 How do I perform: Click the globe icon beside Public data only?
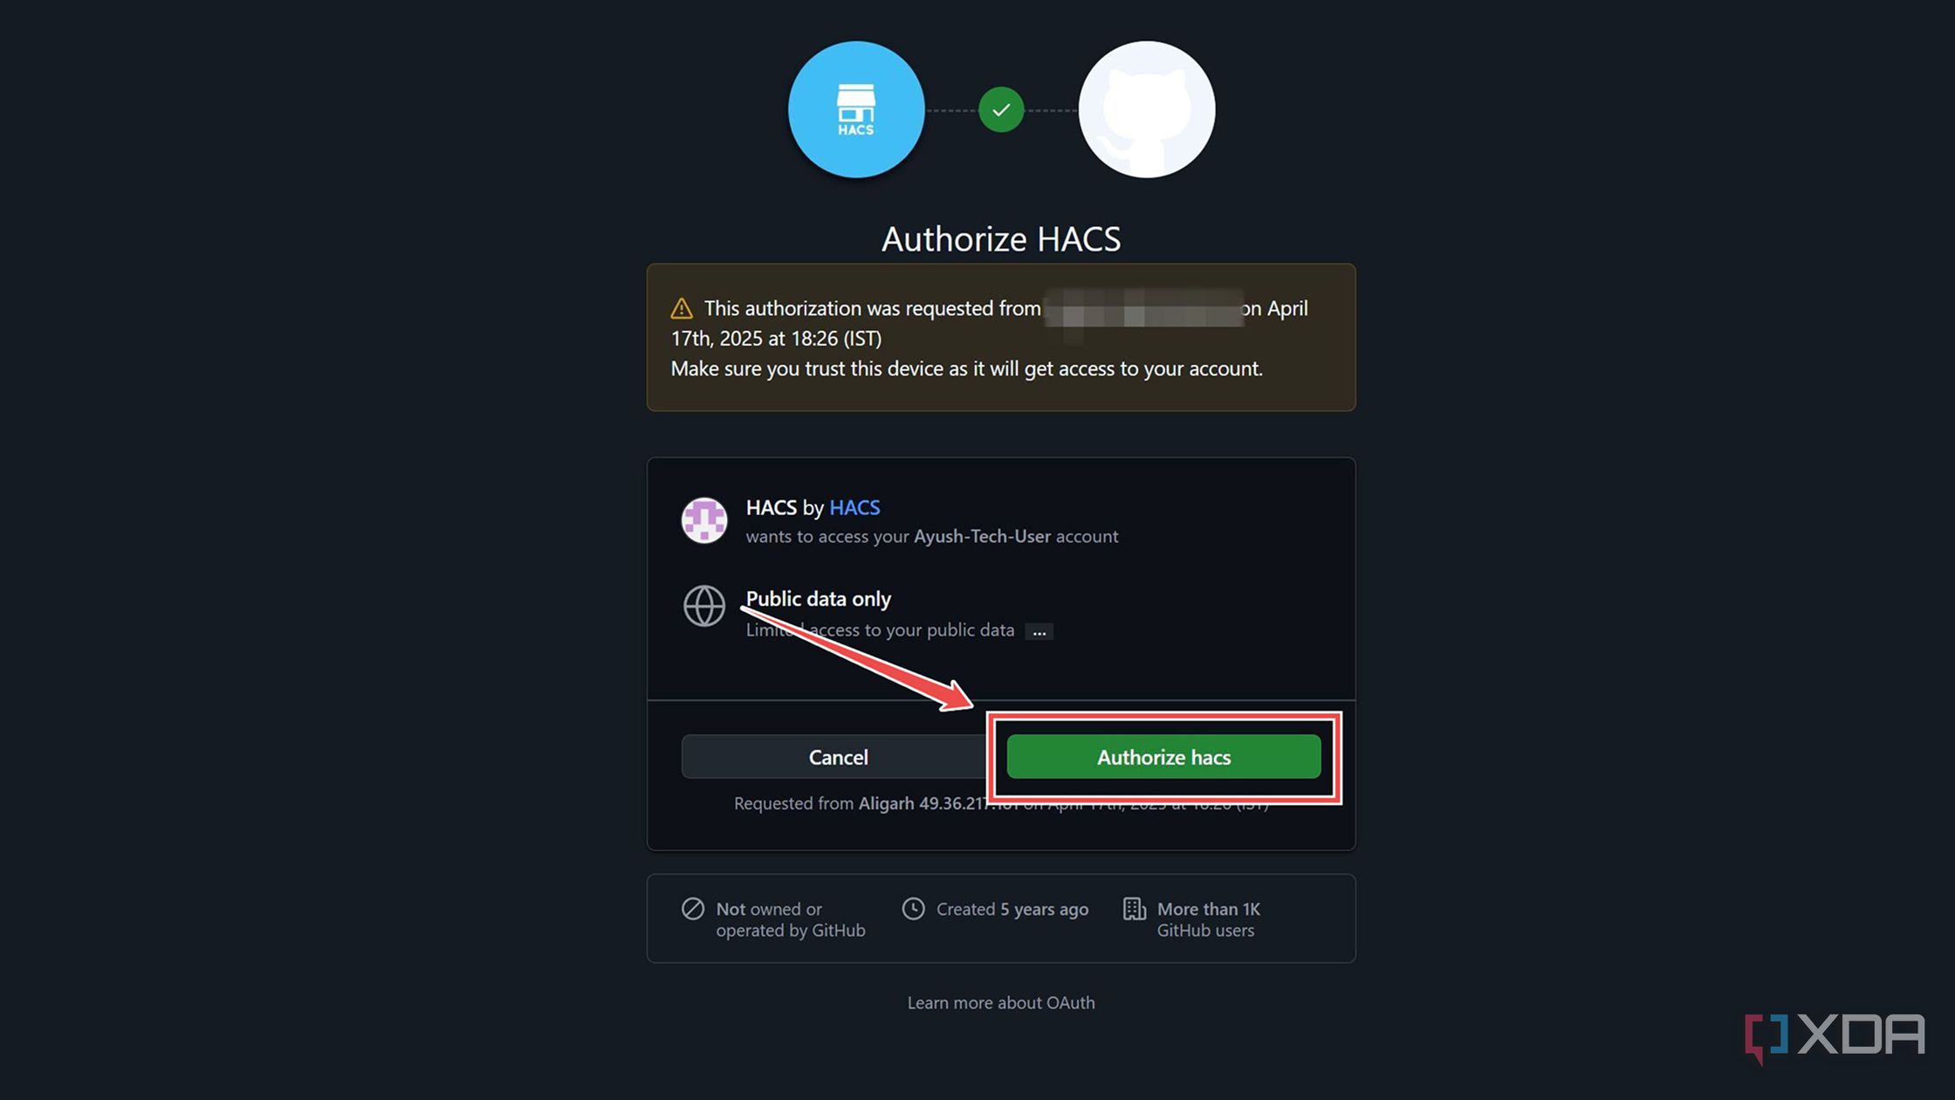click(x=704, y=606)
